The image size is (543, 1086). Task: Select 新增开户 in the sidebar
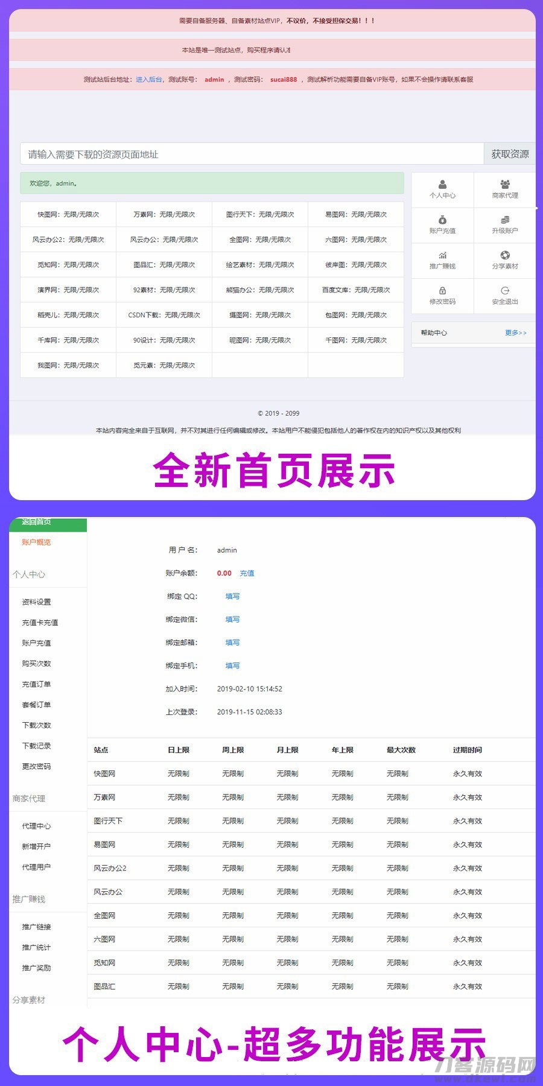coord(36,846)
